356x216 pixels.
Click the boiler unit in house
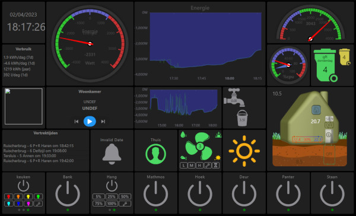click(x=329, y=136)
